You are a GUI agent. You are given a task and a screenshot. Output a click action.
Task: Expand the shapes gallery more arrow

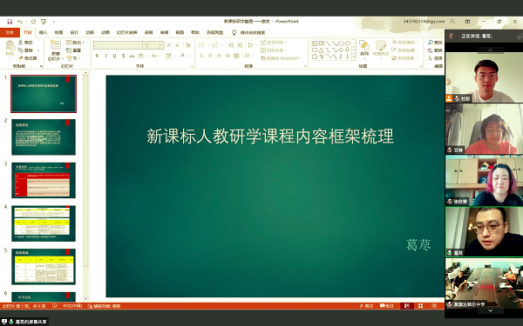354,57
